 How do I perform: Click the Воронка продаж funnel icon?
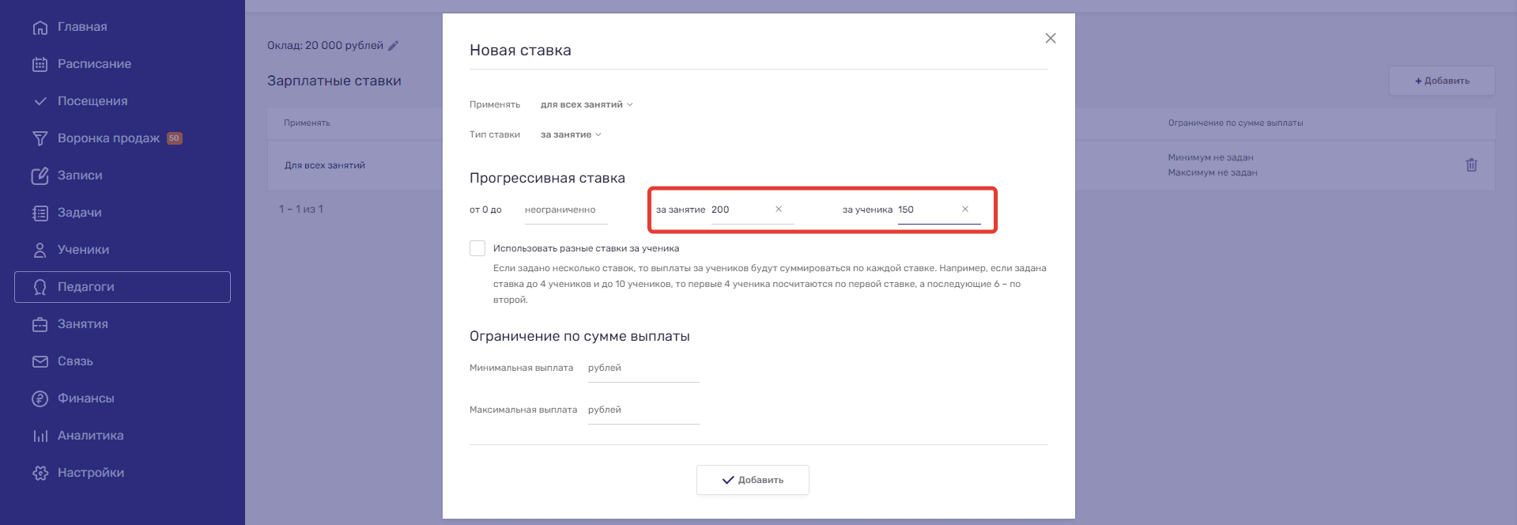tap(40, 138)
